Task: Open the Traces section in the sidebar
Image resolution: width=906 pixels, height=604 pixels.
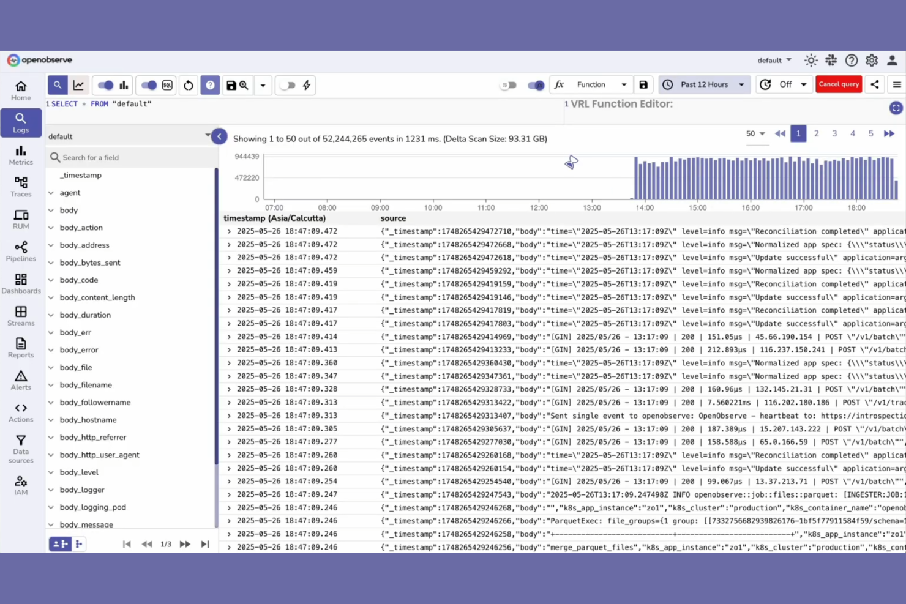Action: [21, 187]
